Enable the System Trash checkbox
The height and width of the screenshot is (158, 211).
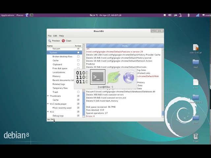click(x=78, y=92)
